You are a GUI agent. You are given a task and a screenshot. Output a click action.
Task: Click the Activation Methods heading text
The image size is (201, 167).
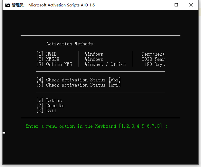coord(71,44)
